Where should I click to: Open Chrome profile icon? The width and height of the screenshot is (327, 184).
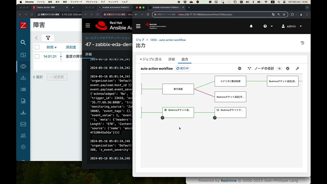coord(301,15)
